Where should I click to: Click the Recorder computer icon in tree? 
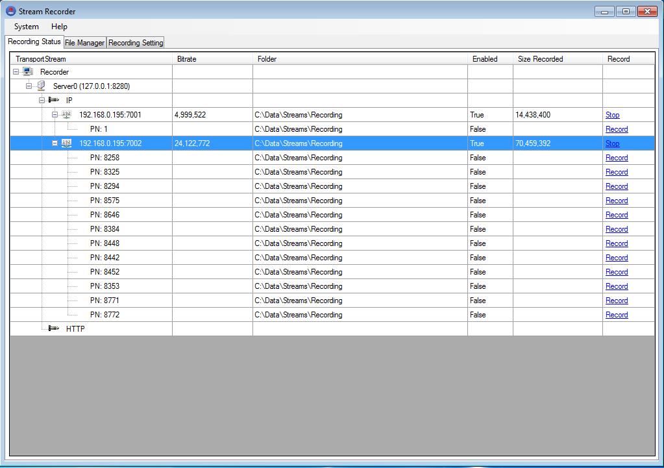coord(28,72)
